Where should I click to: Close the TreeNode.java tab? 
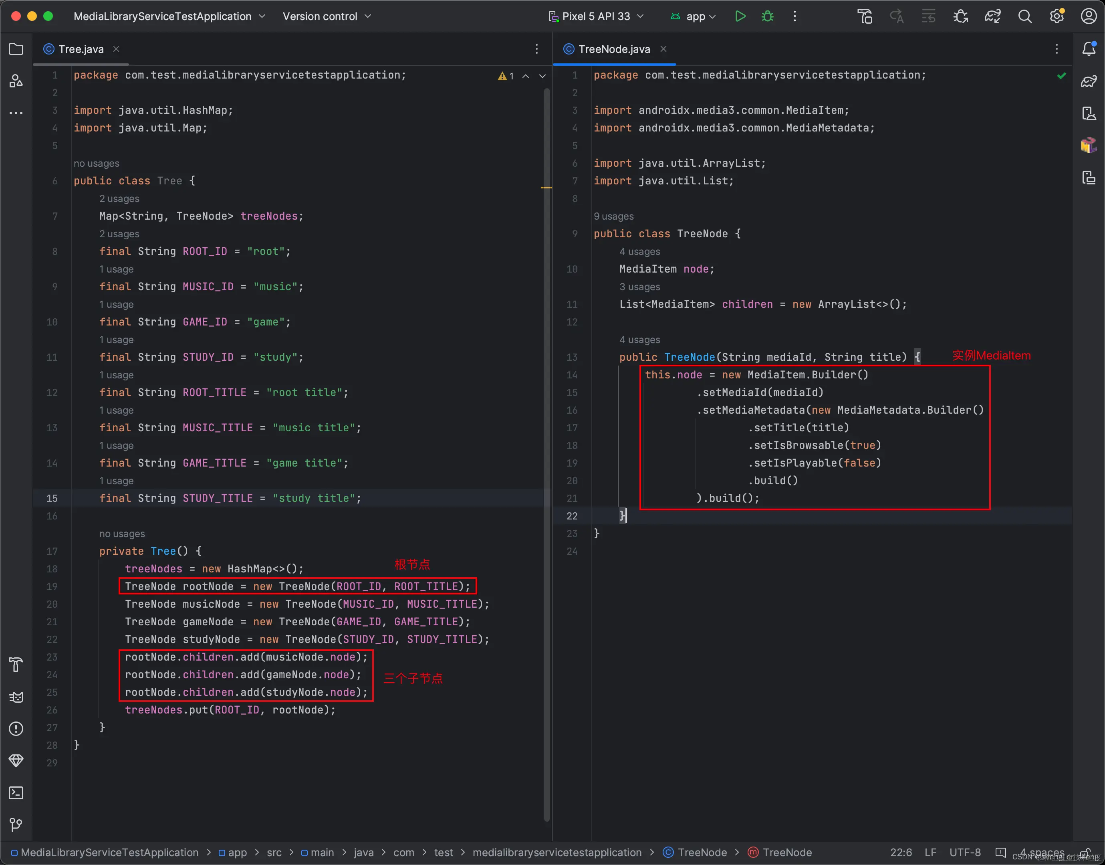click(x=663, y=49)
